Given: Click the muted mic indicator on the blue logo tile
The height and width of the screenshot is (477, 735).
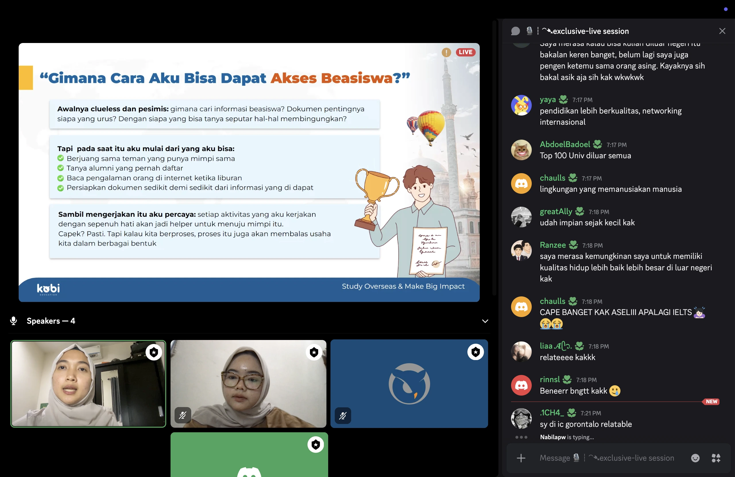Looking at the screenshot, I should pos(343,415).
